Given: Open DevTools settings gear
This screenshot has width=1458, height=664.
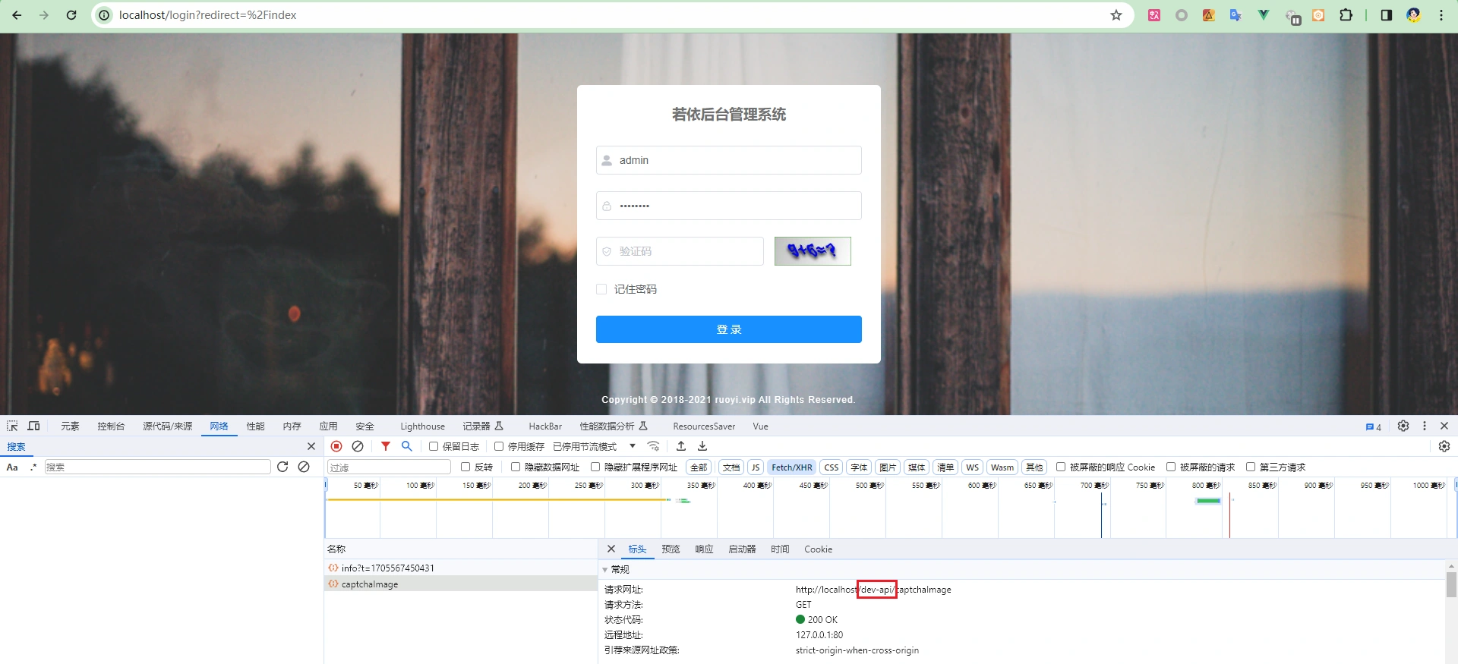Looking at the screenshot, I should 1403,426.
